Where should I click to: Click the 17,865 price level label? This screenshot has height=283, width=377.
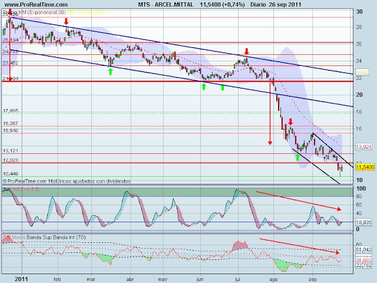coord(11,111)
